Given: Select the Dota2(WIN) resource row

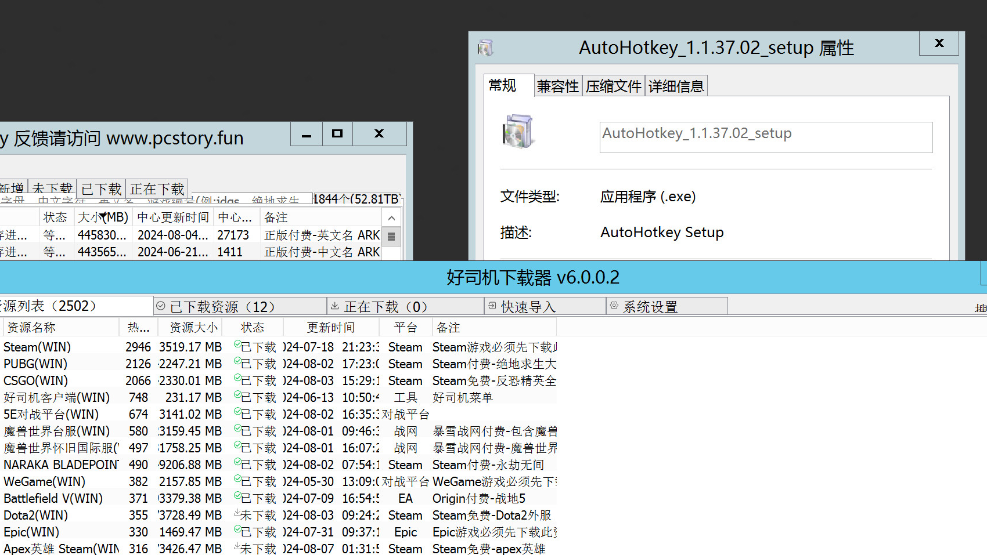Looking at the screenshot, I should (279, 515).
